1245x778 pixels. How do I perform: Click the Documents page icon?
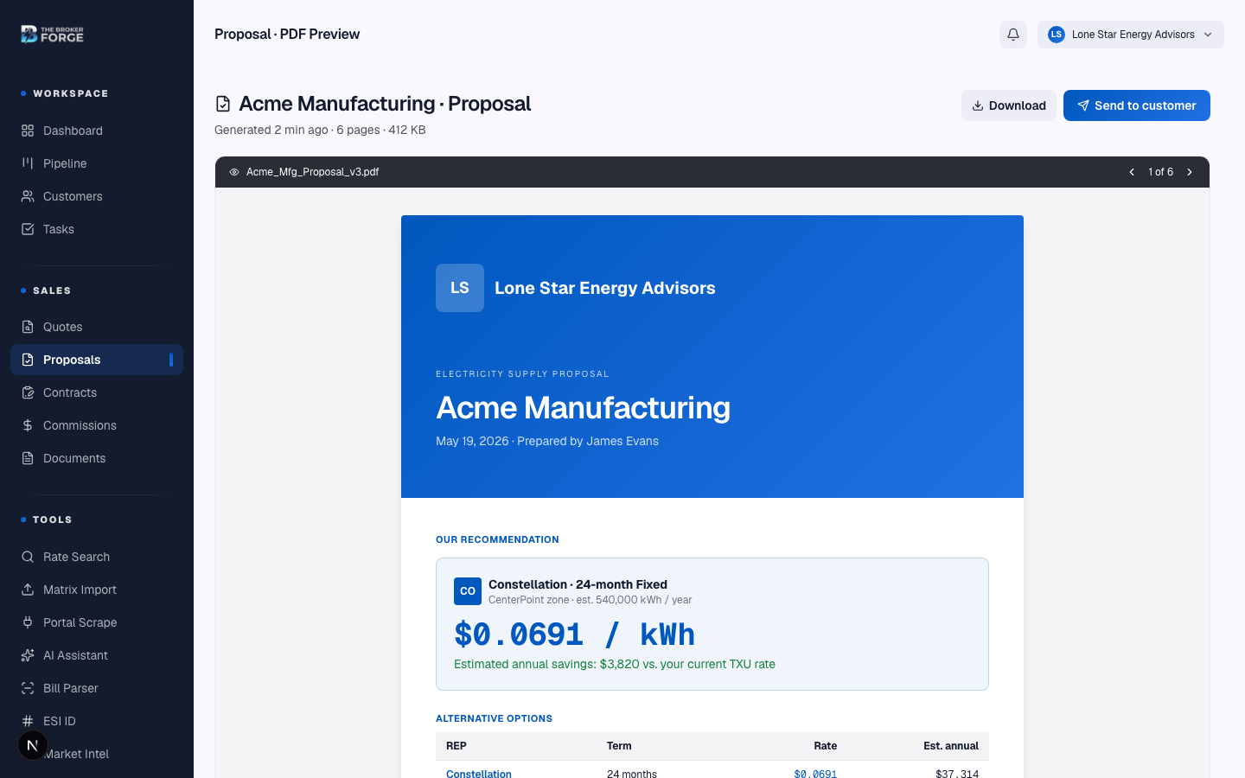pos(28,458)
